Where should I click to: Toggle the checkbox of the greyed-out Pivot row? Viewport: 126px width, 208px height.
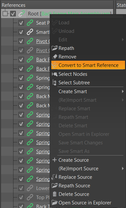click(x=21, y=51)
